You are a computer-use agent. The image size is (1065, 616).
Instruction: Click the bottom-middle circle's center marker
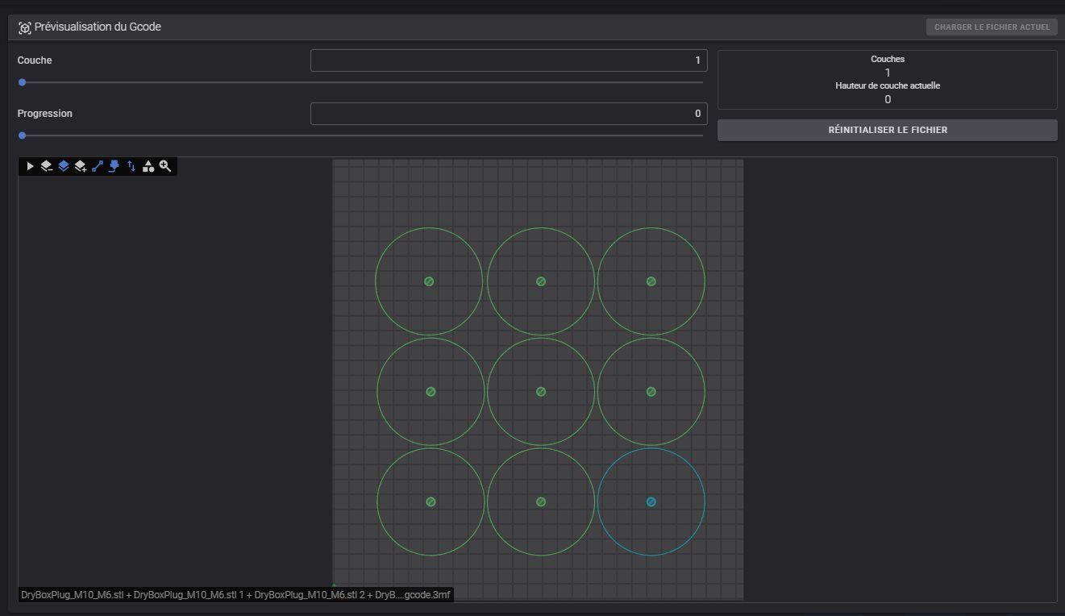pos(541,502)
